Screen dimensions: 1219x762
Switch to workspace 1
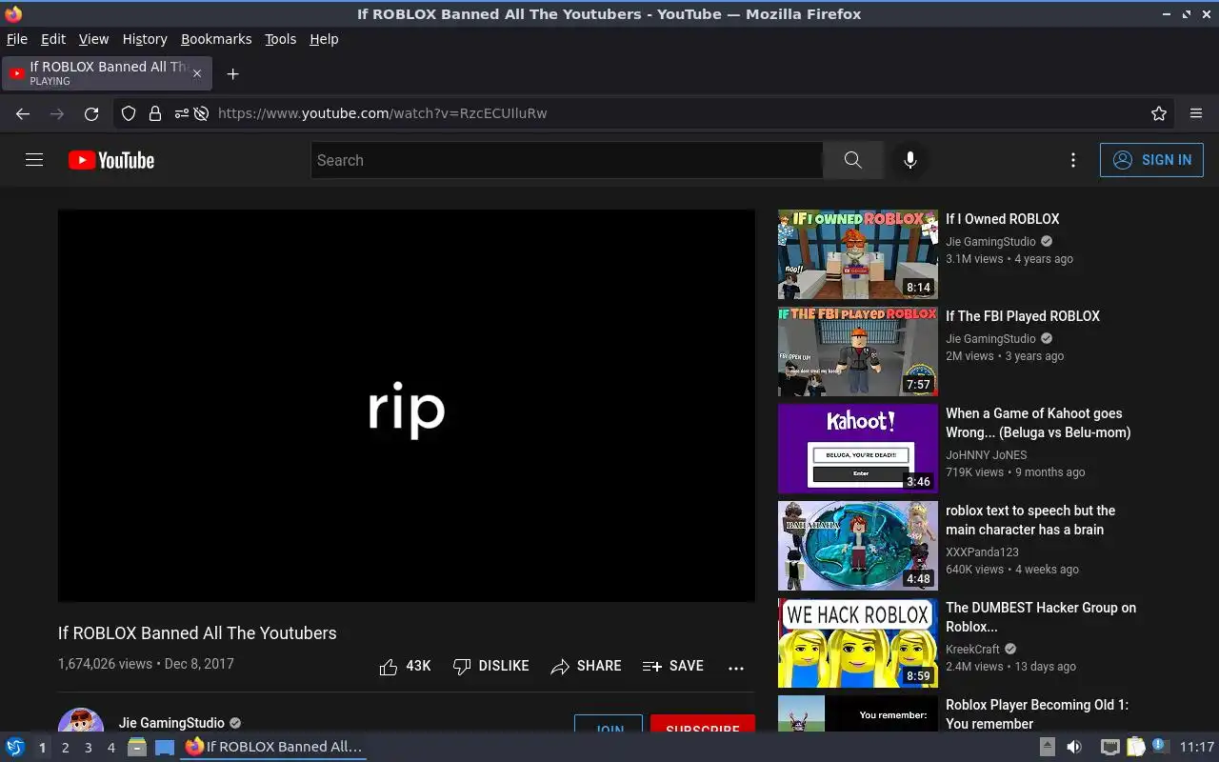point(42,748)
